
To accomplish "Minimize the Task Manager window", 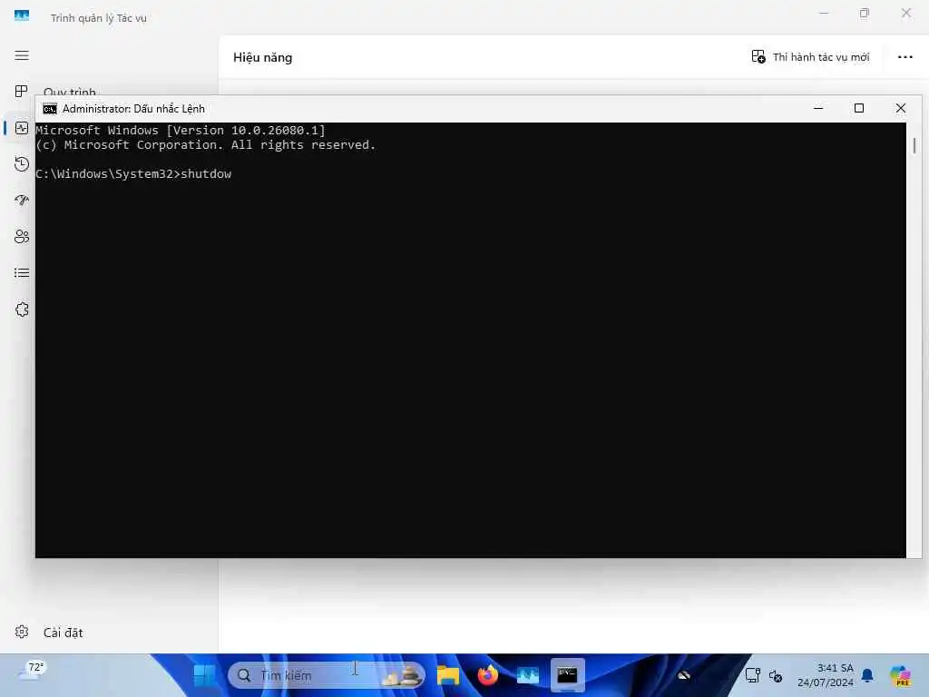I will 824,13.
